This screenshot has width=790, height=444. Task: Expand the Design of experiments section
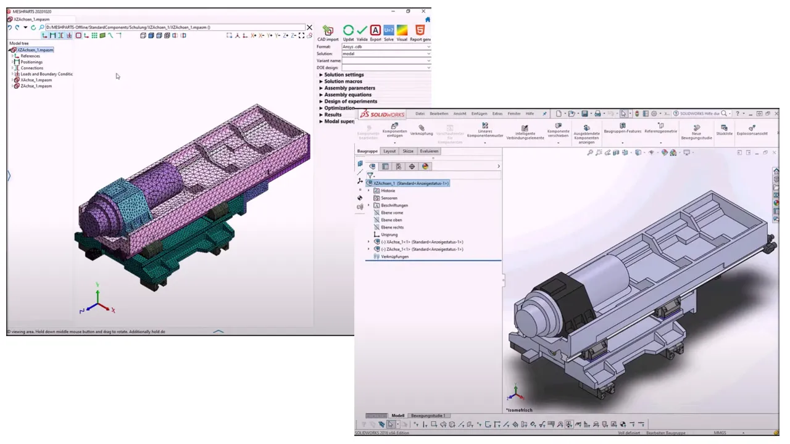[350, 102]
